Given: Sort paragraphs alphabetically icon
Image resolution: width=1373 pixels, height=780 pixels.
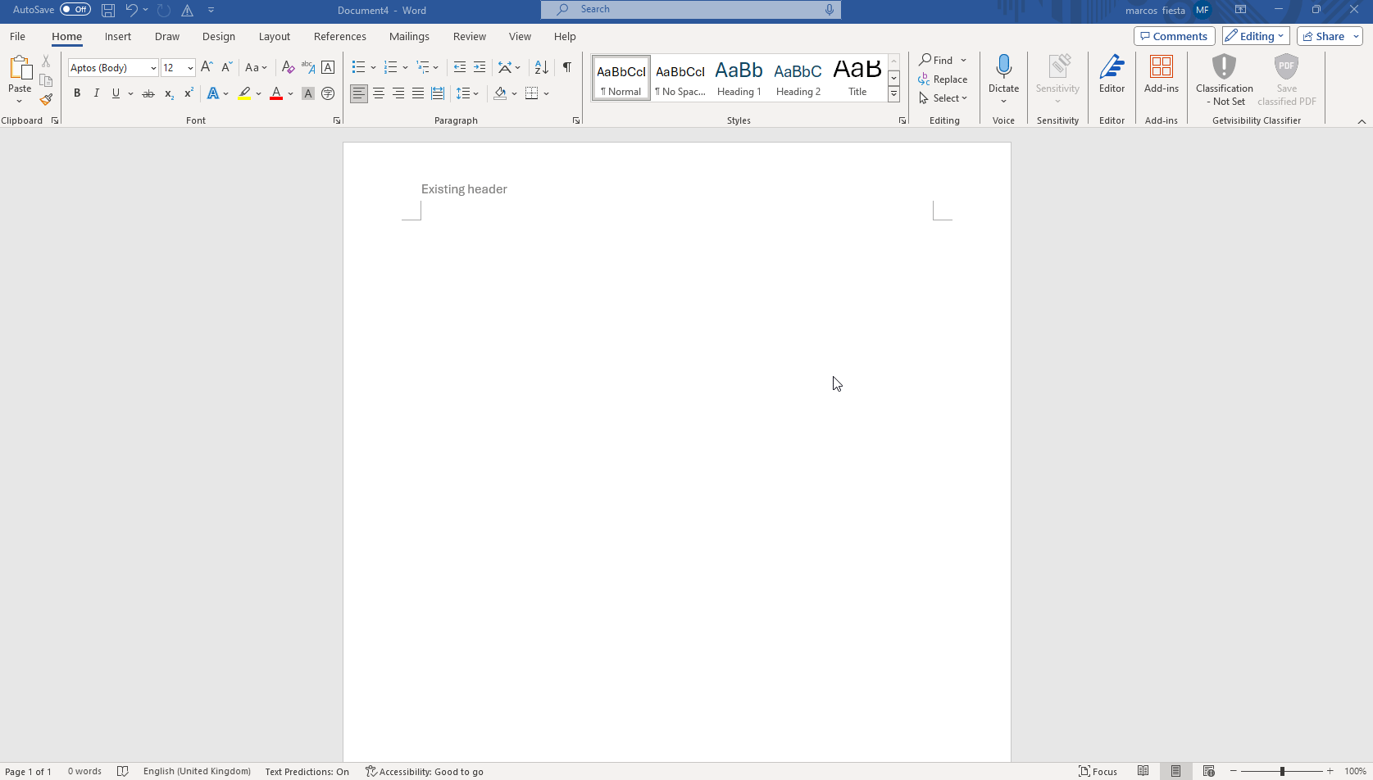Looking at the screenshot, I should click(x=541, y=67).
